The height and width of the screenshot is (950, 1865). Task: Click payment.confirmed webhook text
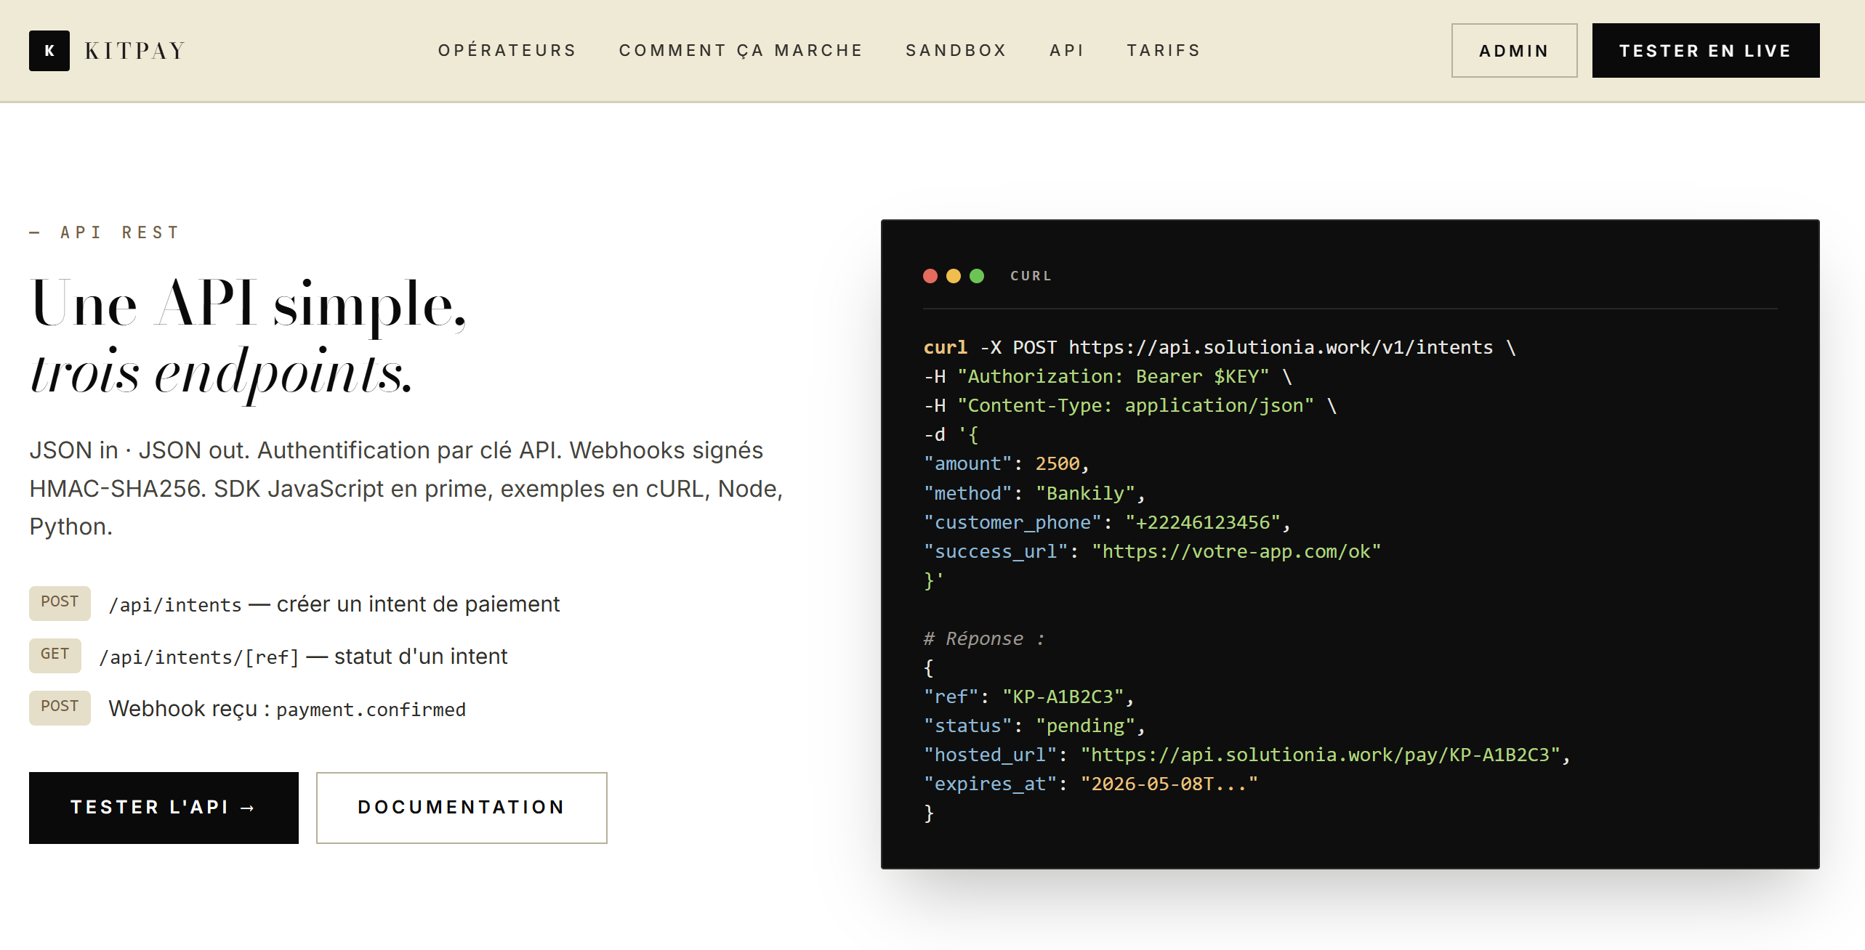(371, 710)
